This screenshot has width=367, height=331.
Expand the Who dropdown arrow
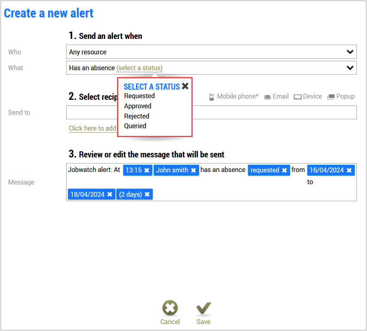[x=350, y=52]
